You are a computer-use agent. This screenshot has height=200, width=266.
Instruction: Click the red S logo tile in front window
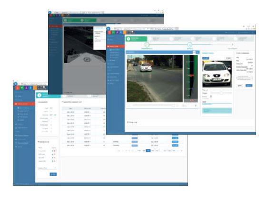click(109, 32)
